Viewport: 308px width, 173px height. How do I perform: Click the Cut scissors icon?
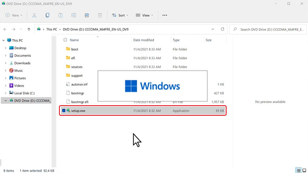[x=34, y=15]
